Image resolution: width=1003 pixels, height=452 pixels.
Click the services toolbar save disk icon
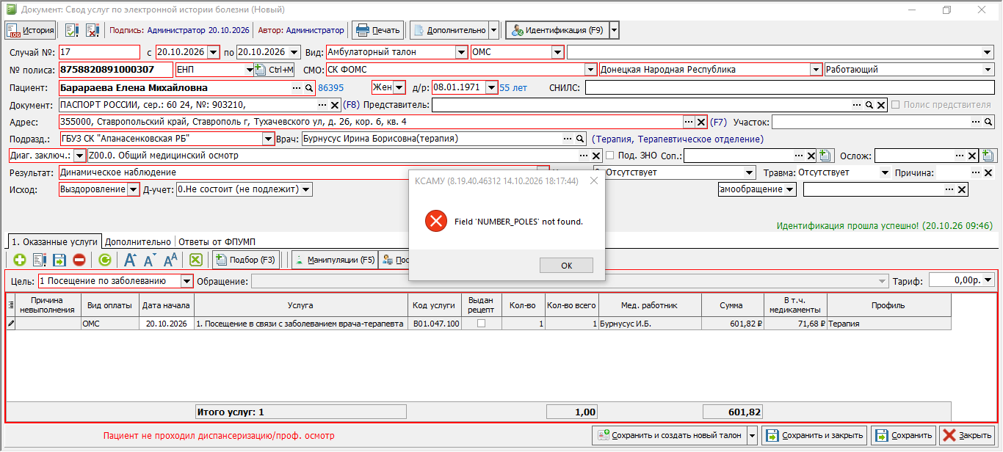pos(59,260)
